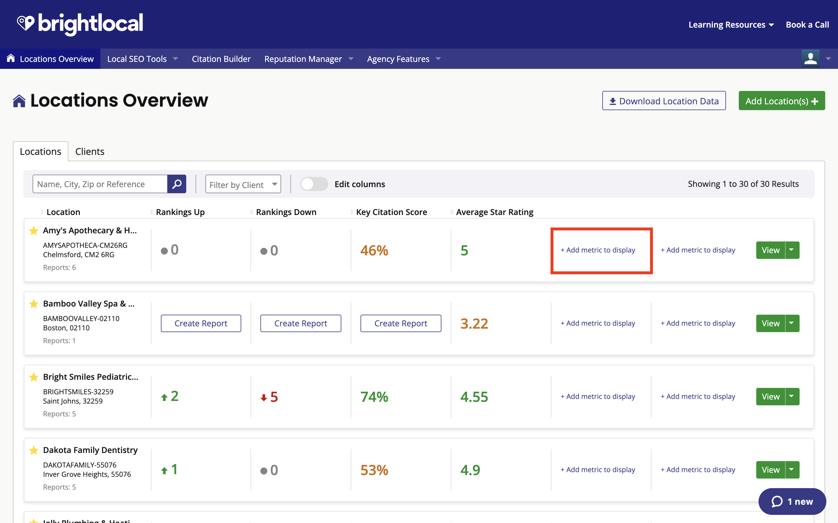Click the 4.9 star rating for Dakota Family

470,470
